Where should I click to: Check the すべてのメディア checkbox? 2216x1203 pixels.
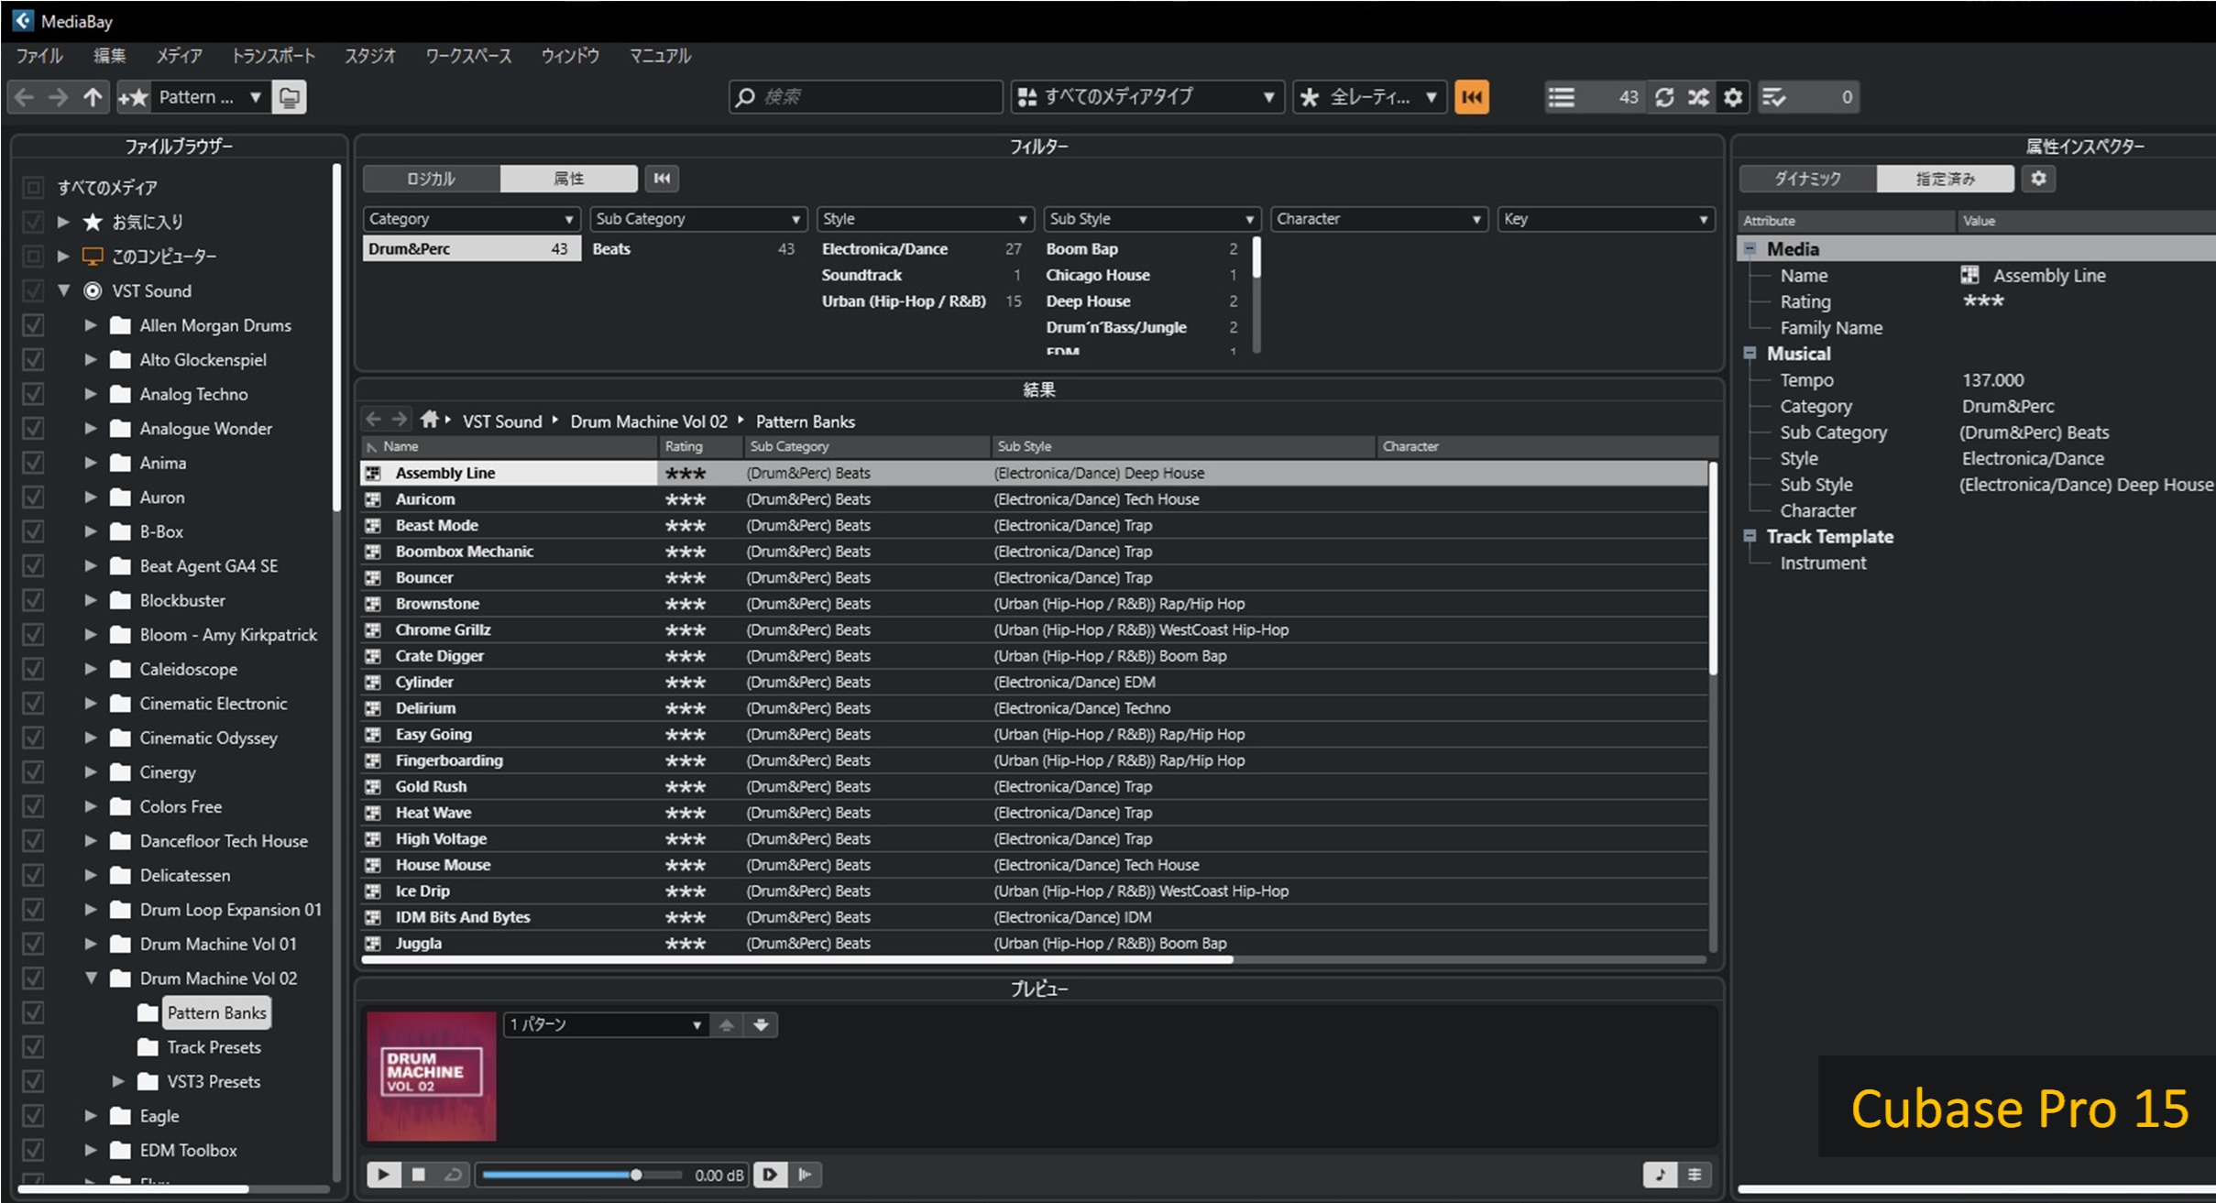tap(33, 188)
